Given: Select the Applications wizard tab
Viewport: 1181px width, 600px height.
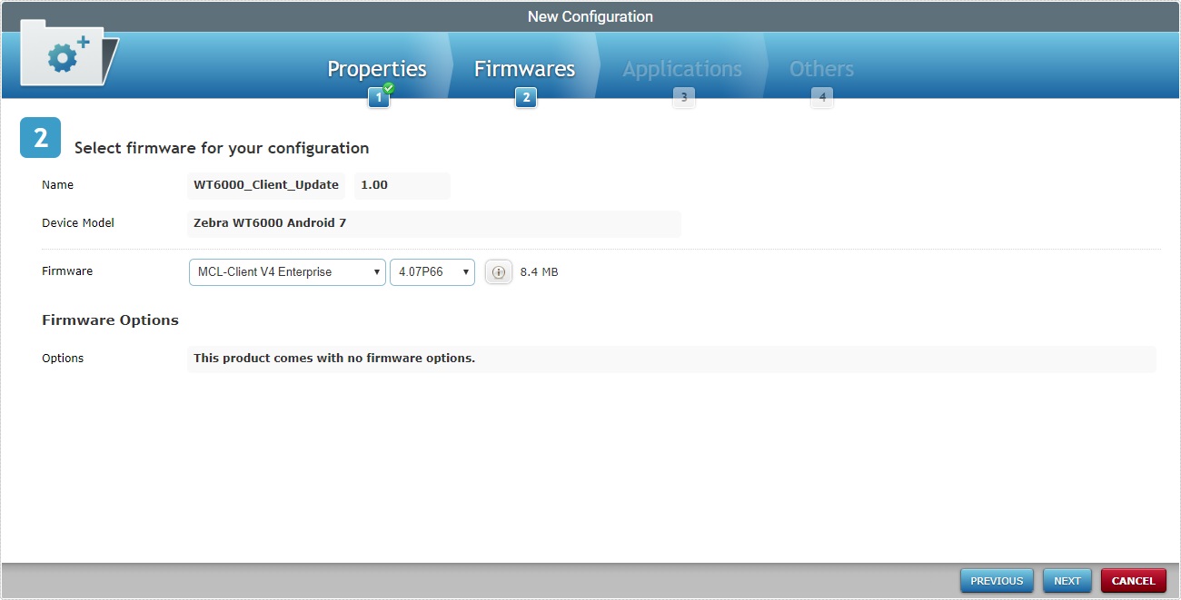Looking at the screenshot, I should point(681,68).
